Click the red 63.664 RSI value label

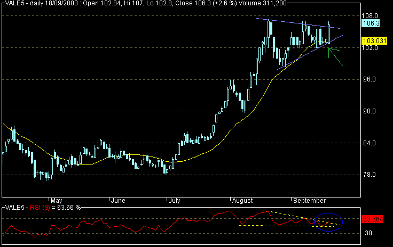373,219
